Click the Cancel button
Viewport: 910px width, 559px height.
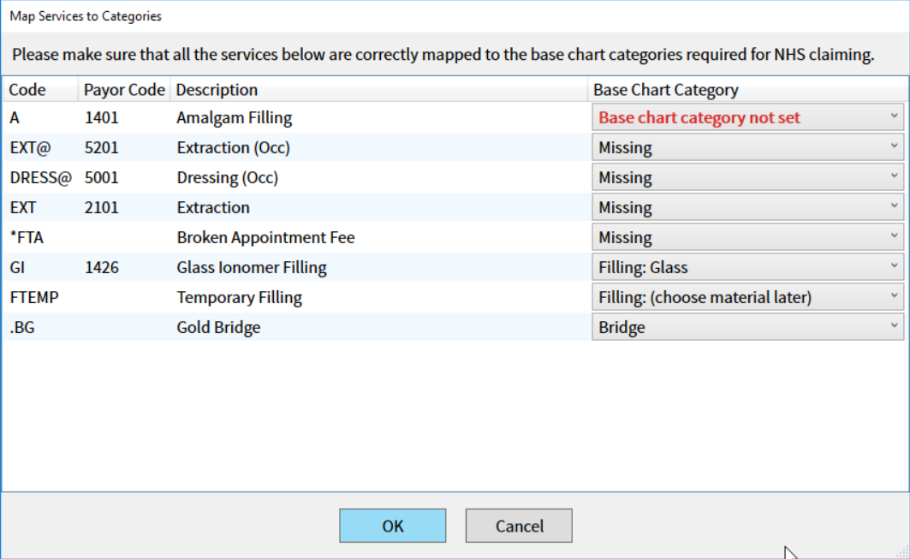click(x=519, y=526)
